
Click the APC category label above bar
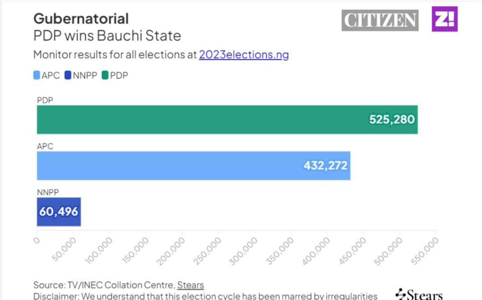[x=45, y=146]
